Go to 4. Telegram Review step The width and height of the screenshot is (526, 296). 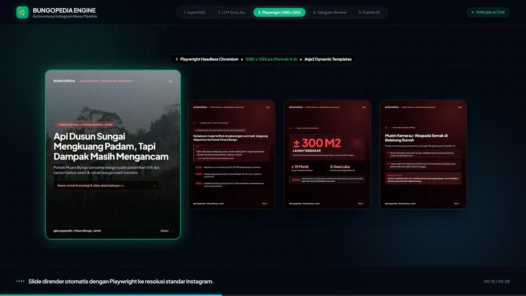point(330,12)
